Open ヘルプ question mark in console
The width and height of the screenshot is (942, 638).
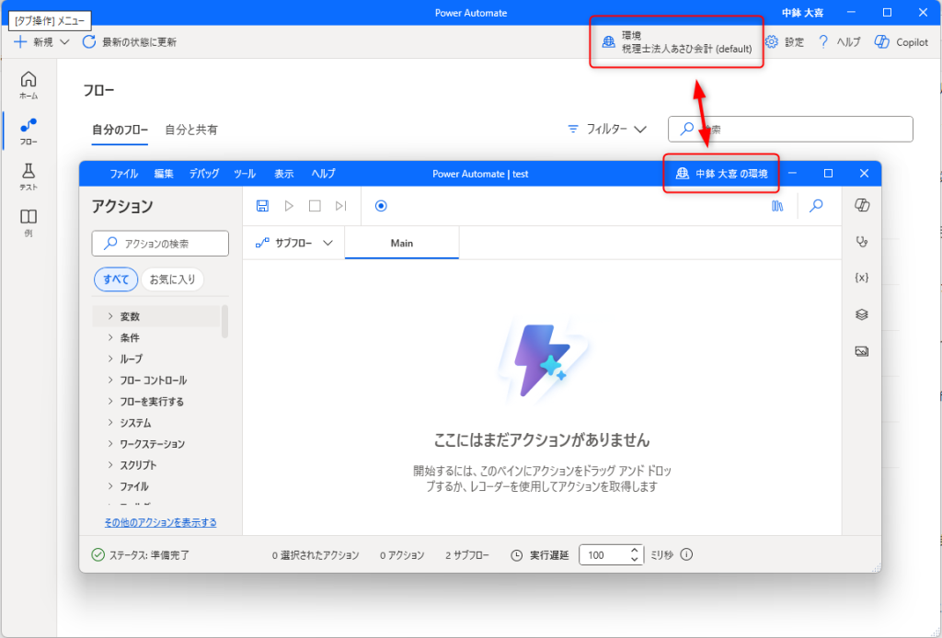(x=823, y=42)
